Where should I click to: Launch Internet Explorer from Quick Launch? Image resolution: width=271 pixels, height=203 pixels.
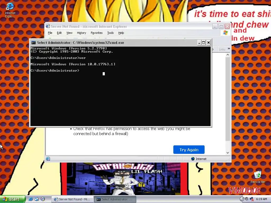31,199
